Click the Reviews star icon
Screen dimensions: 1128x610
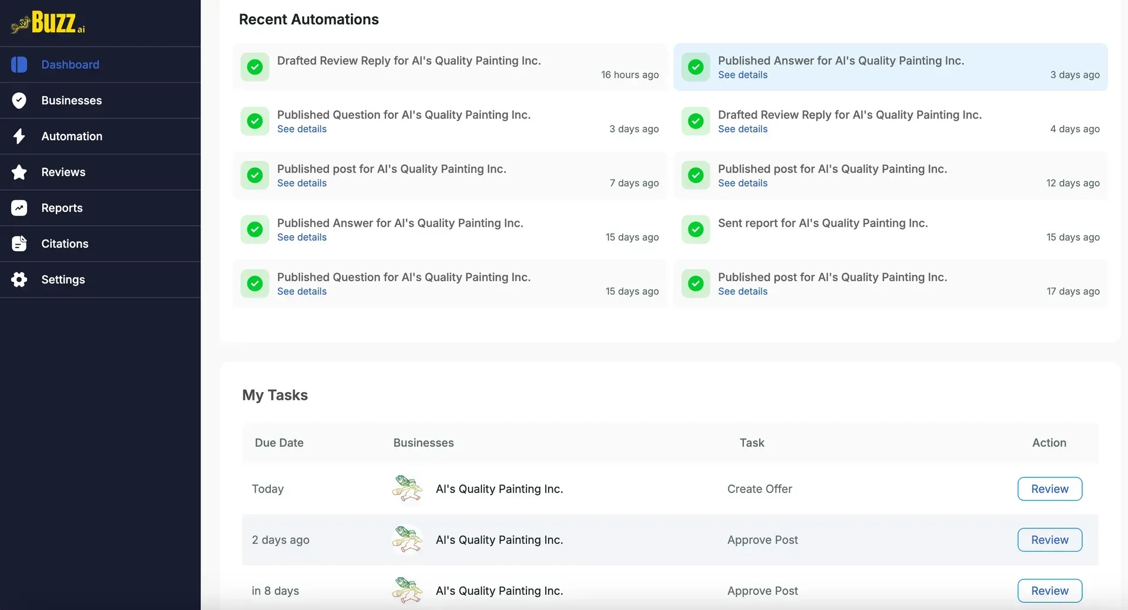(19, 172)
